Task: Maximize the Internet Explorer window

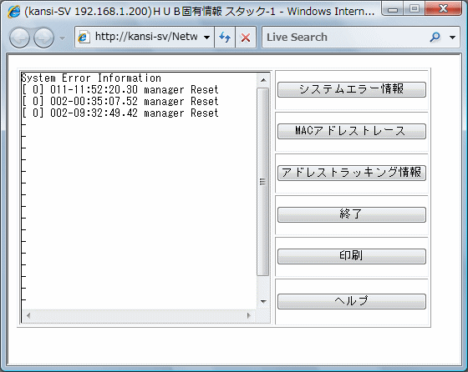Action: coord(414,9)
